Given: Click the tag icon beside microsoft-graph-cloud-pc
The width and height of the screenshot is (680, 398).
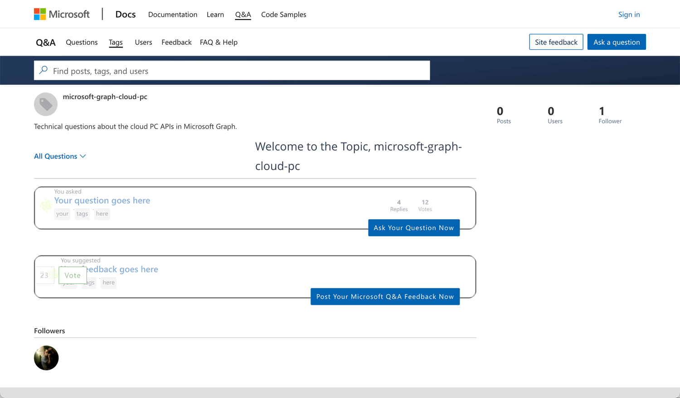Looking at the screenshot, I should pos(45,104).
